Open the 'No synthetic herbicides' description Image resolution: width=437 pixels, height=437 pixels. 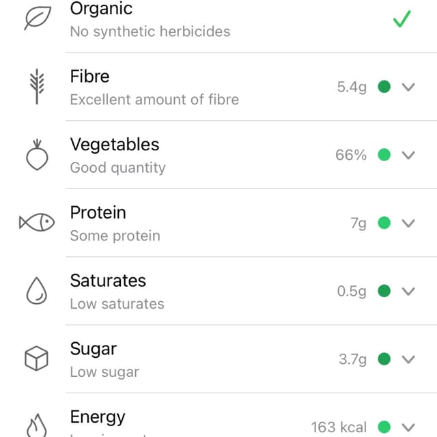150,31
